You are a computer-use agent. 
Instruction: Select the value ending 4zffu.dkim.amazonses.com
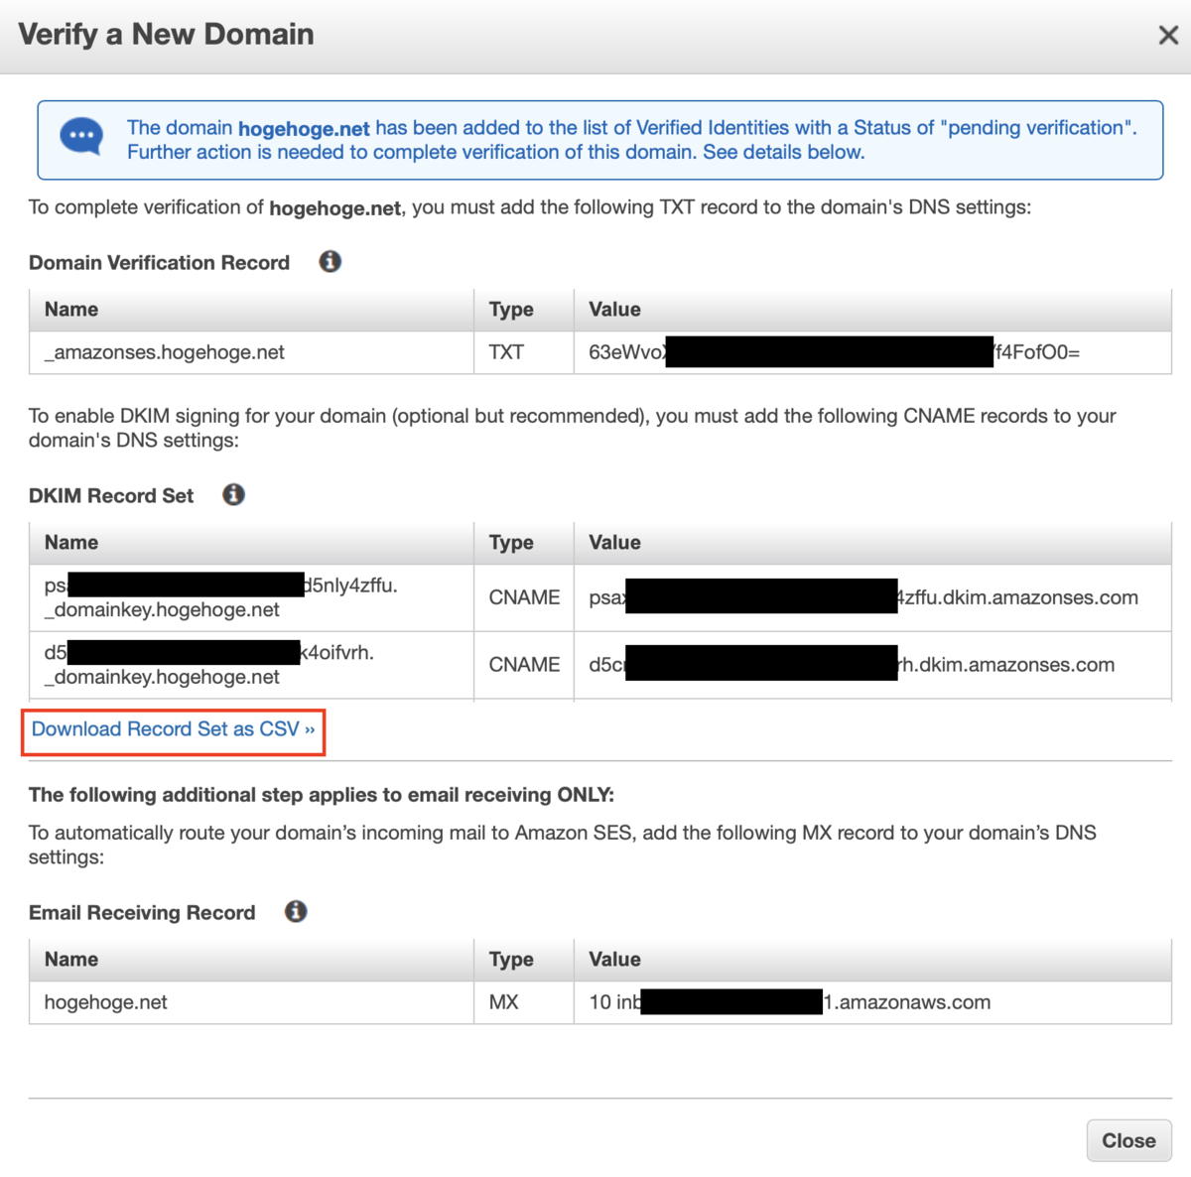point(872,597)
